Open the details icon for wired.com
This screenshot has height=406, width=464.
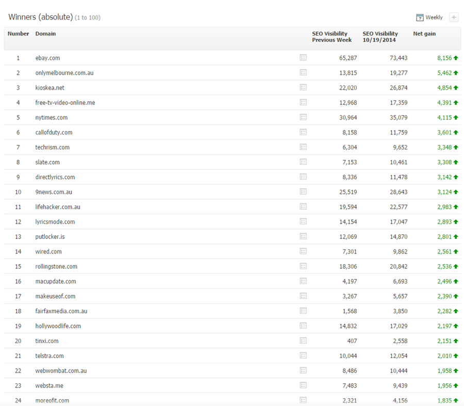(x=303, y=251)
